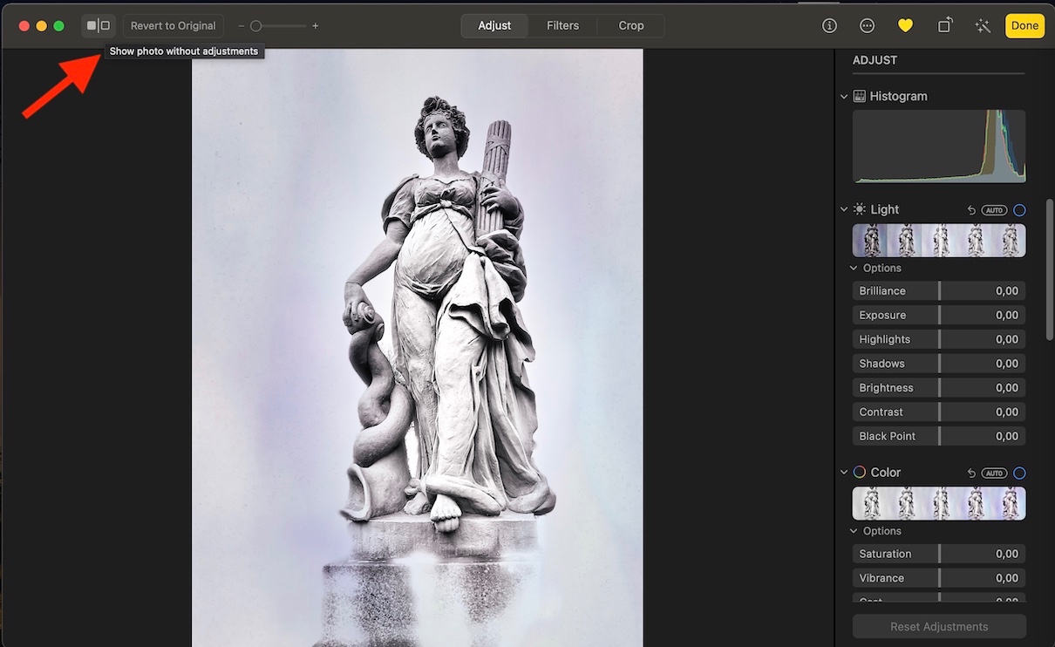Click the Revert to Original button
Screen dimensions: 1055x647
click(173, 26)
